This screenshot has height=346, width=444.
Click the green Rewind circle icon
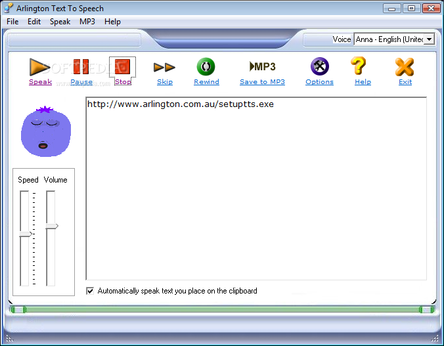(x=206, y=66)
